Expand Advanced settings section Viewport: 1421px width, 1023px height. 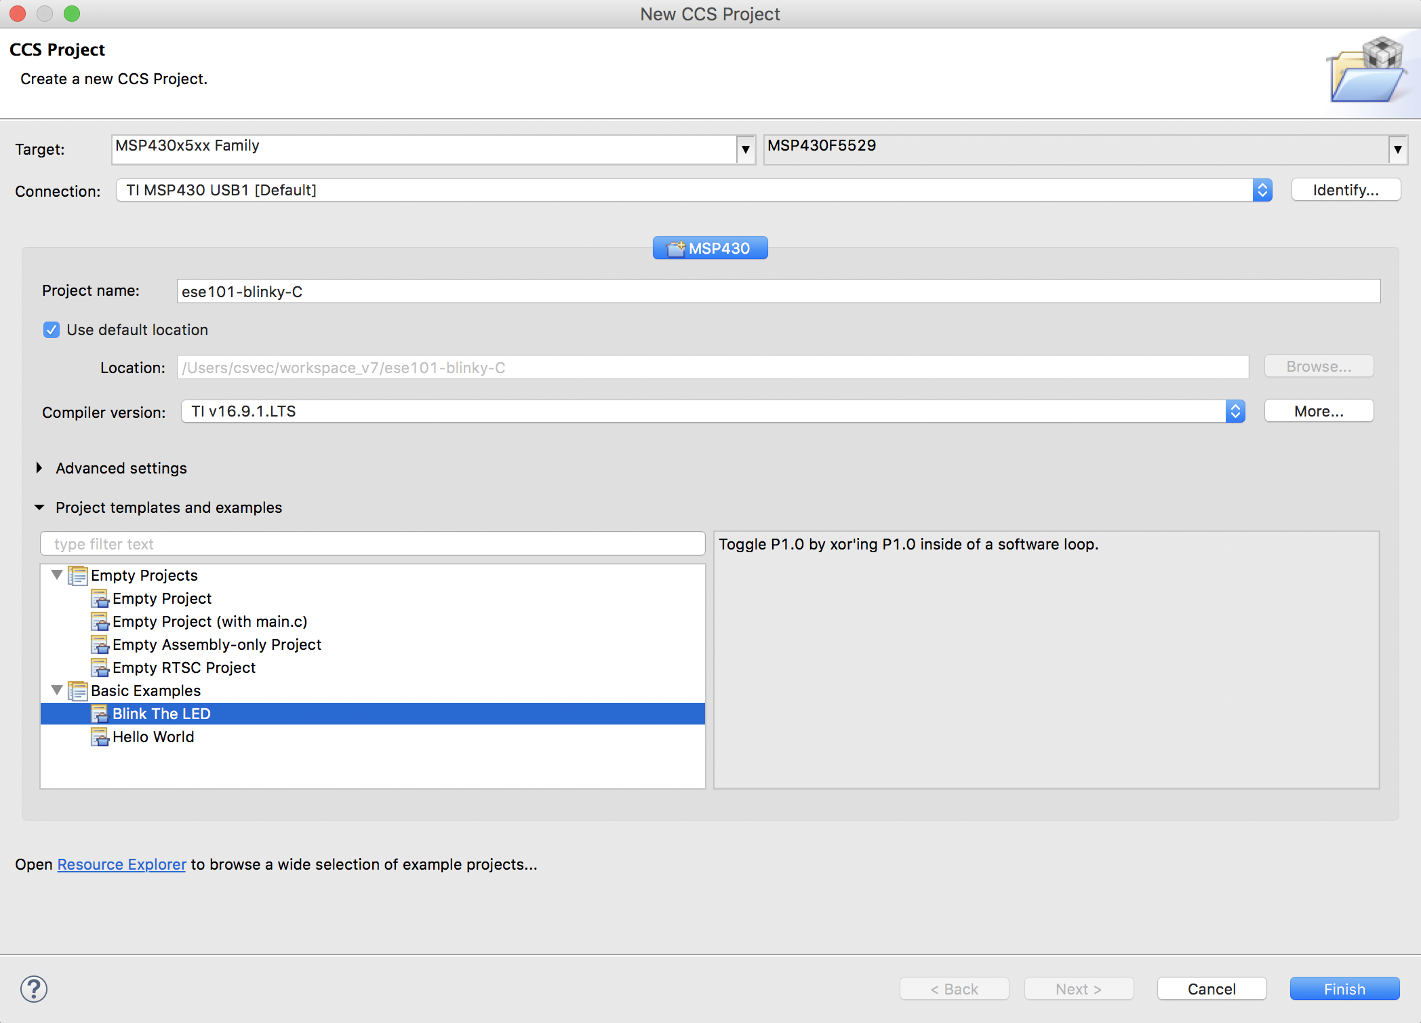pyautogui.click(x=39, y=468)
